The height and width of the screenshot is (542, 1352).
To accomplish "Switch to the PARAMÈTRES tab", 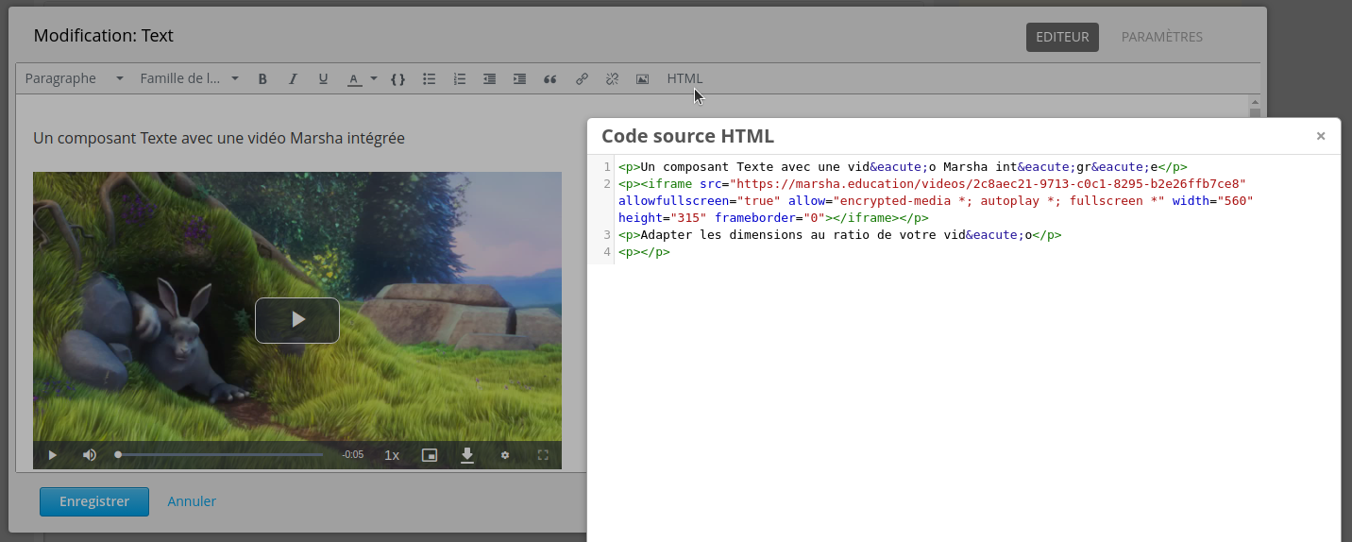I will [x=1161, y=37].
